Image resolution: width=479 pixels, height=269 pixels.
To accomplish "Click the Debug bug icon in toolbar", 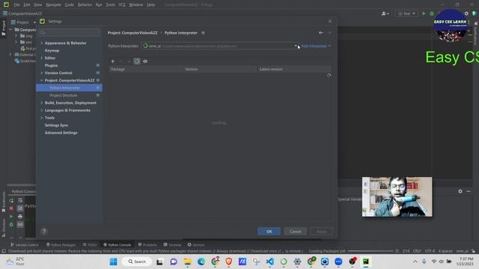I will (x=432, y=13).
